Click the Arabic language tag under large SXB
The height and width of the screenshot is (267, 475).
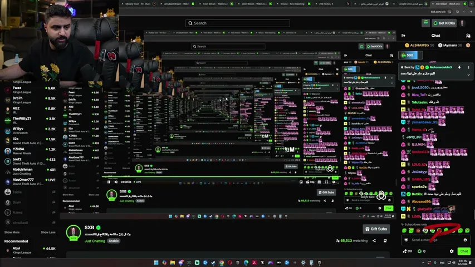[x=114, y=241]
